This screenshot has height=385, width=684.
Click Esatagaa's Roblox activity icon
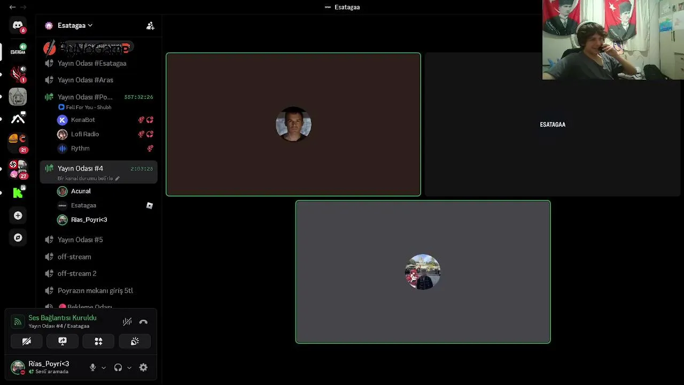point(150,205)
